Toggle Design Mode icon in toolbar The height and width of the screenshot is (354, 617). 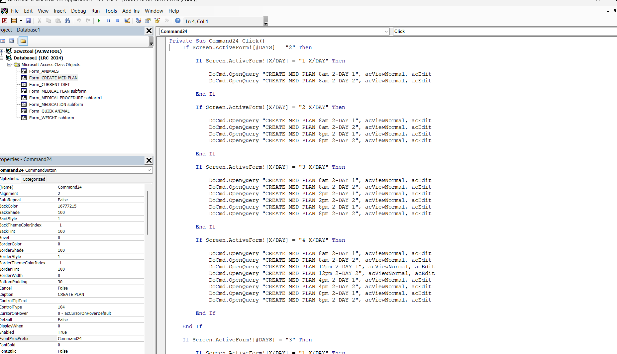click(127, 21)
